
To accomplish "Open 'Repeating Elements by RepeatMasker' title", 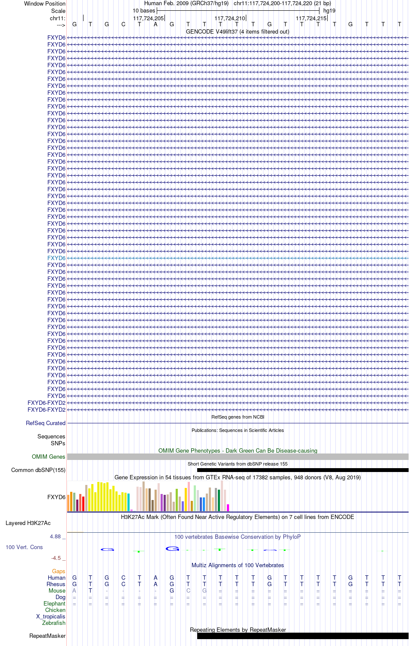I will (x=238, y=630).
